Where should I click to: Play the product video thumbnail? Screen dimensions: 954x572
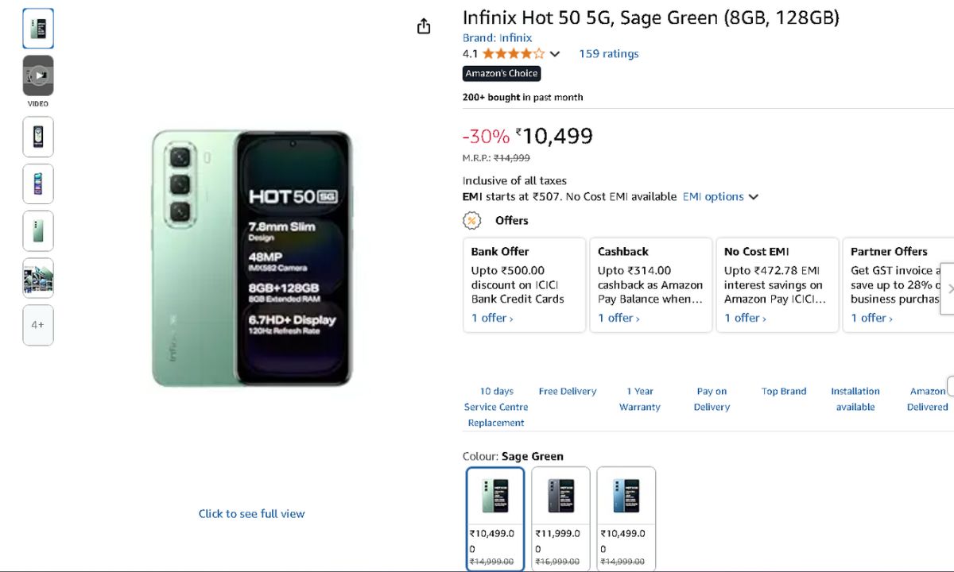point(38,76)
